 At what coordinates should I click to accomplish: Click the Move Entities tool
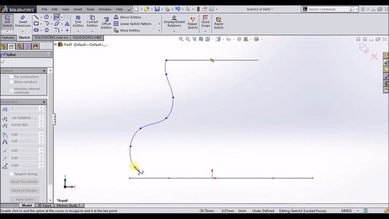coord(127,30)
